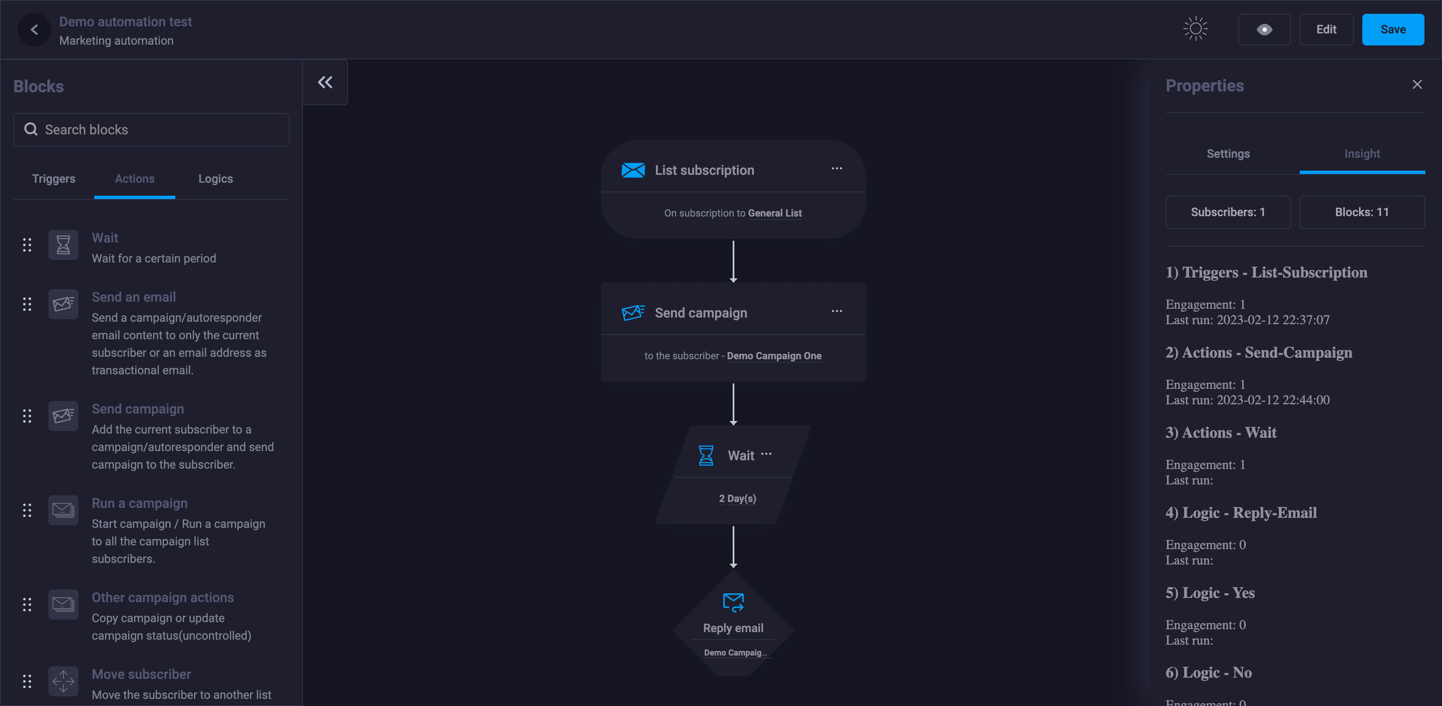The image size is (1442, 706).
Task: Open List subscription node options menu
Action: pyautogui.click(x=836, y=169)
